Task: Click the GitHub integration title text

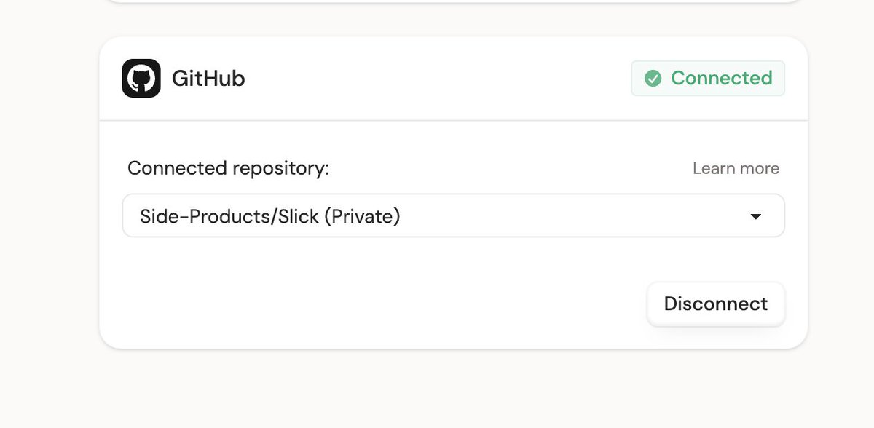Action: coord(208,78)
